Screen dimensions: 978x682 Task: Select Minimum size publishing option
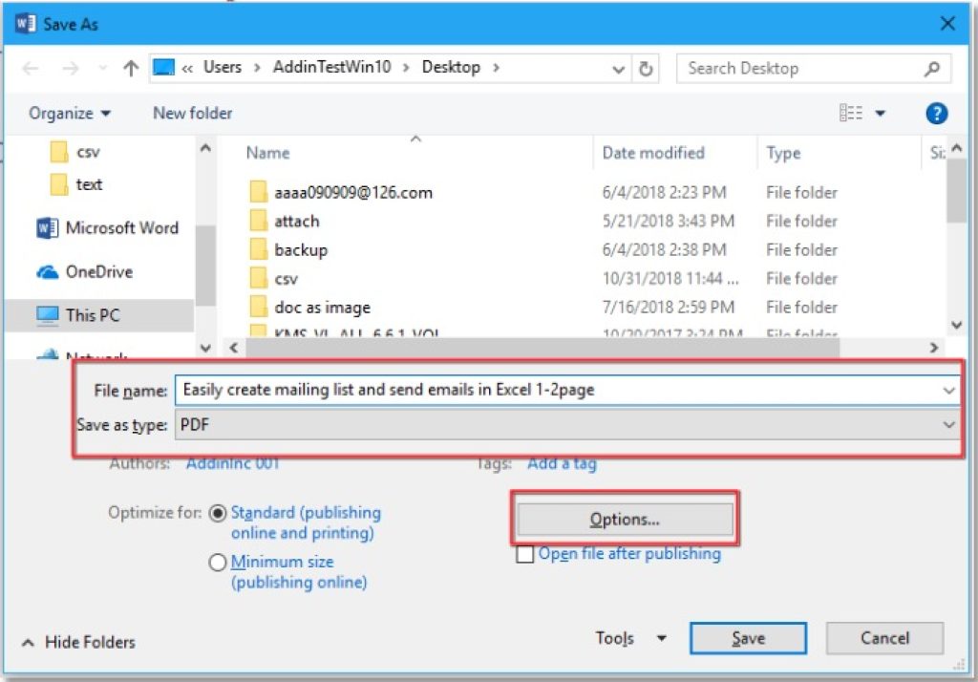[x=218, y=563]
